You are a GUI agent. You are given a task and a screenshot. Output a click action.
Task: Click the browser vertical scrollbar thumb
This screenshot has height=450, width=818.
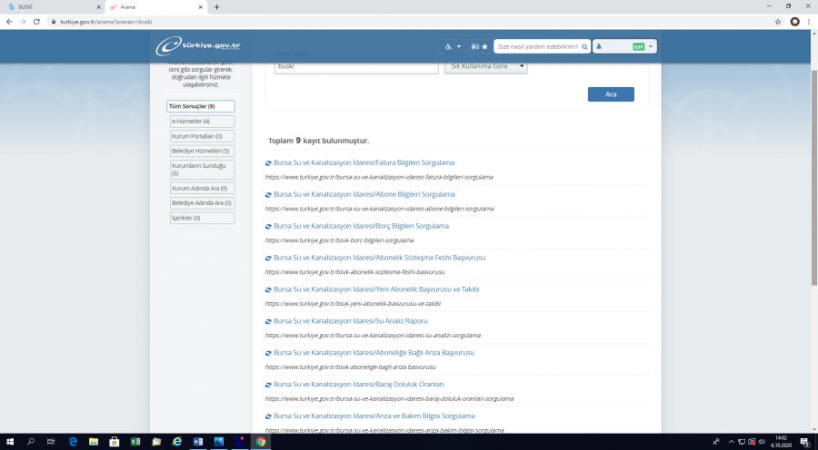click(x=813, y=177)
